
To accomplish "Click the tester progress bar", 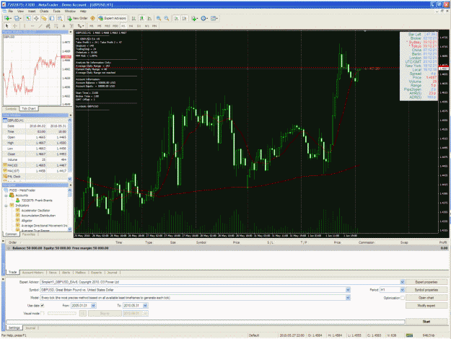I will [x=206, y=322].
